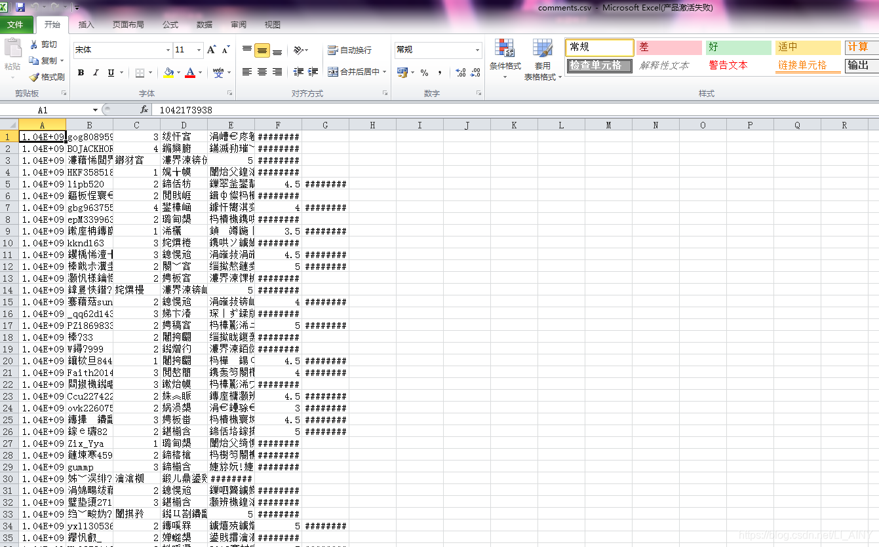
Task: Toggle middle vertical alignment
Action: pos(262,50)
